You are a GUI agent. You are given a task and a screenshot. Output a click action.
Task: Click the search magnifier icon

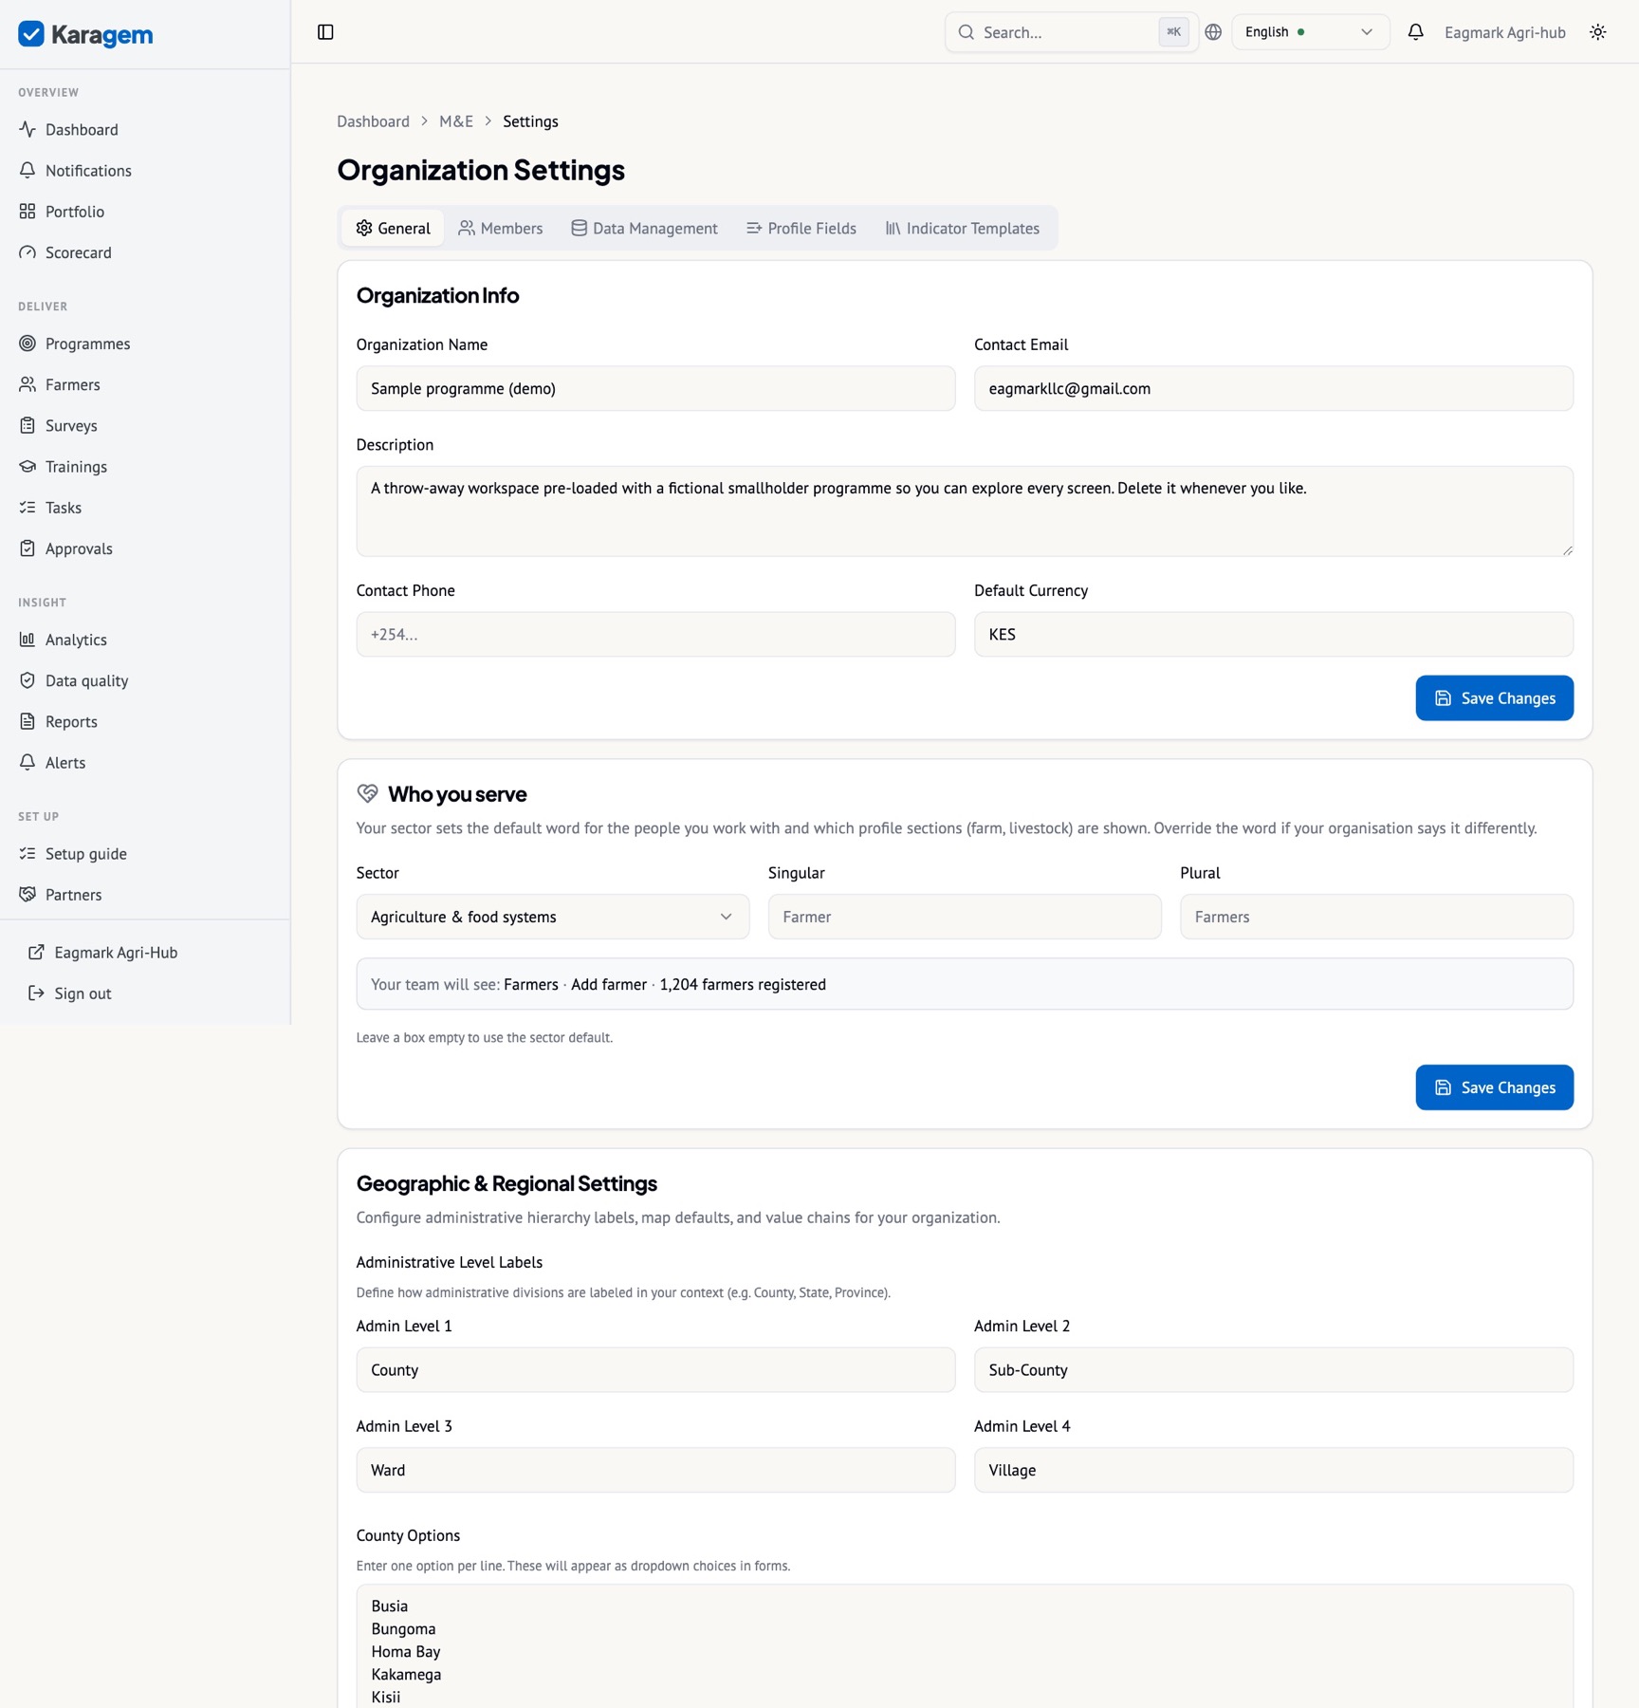pos(966,32)
